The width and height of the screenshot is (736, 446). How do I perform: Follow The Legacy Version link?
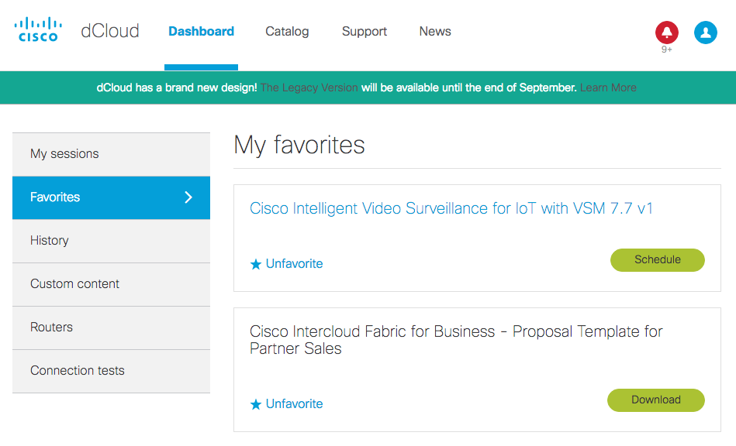309,87
